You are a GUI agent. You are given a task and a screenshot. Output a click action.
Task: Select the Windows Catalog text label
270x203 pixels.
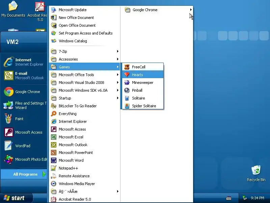coord(73,41)
